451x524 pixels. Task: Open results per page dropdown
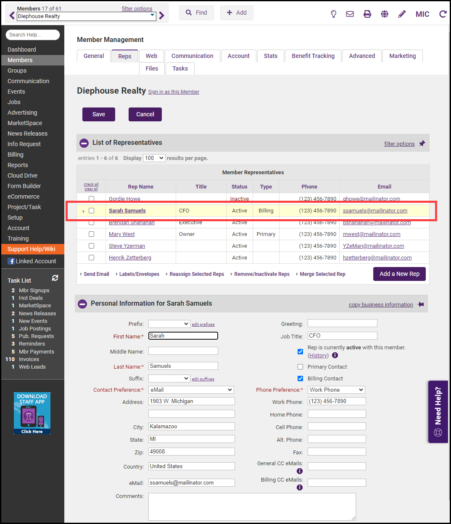[154, 158]
